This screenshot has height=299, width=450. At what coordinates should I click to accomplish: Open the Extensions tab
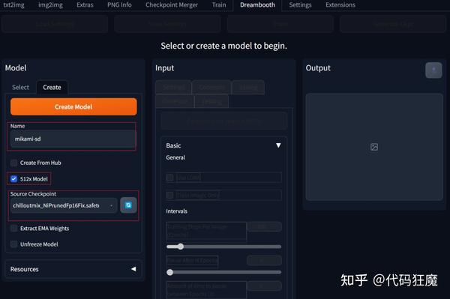pyautogui.click(x=340, y=5)
